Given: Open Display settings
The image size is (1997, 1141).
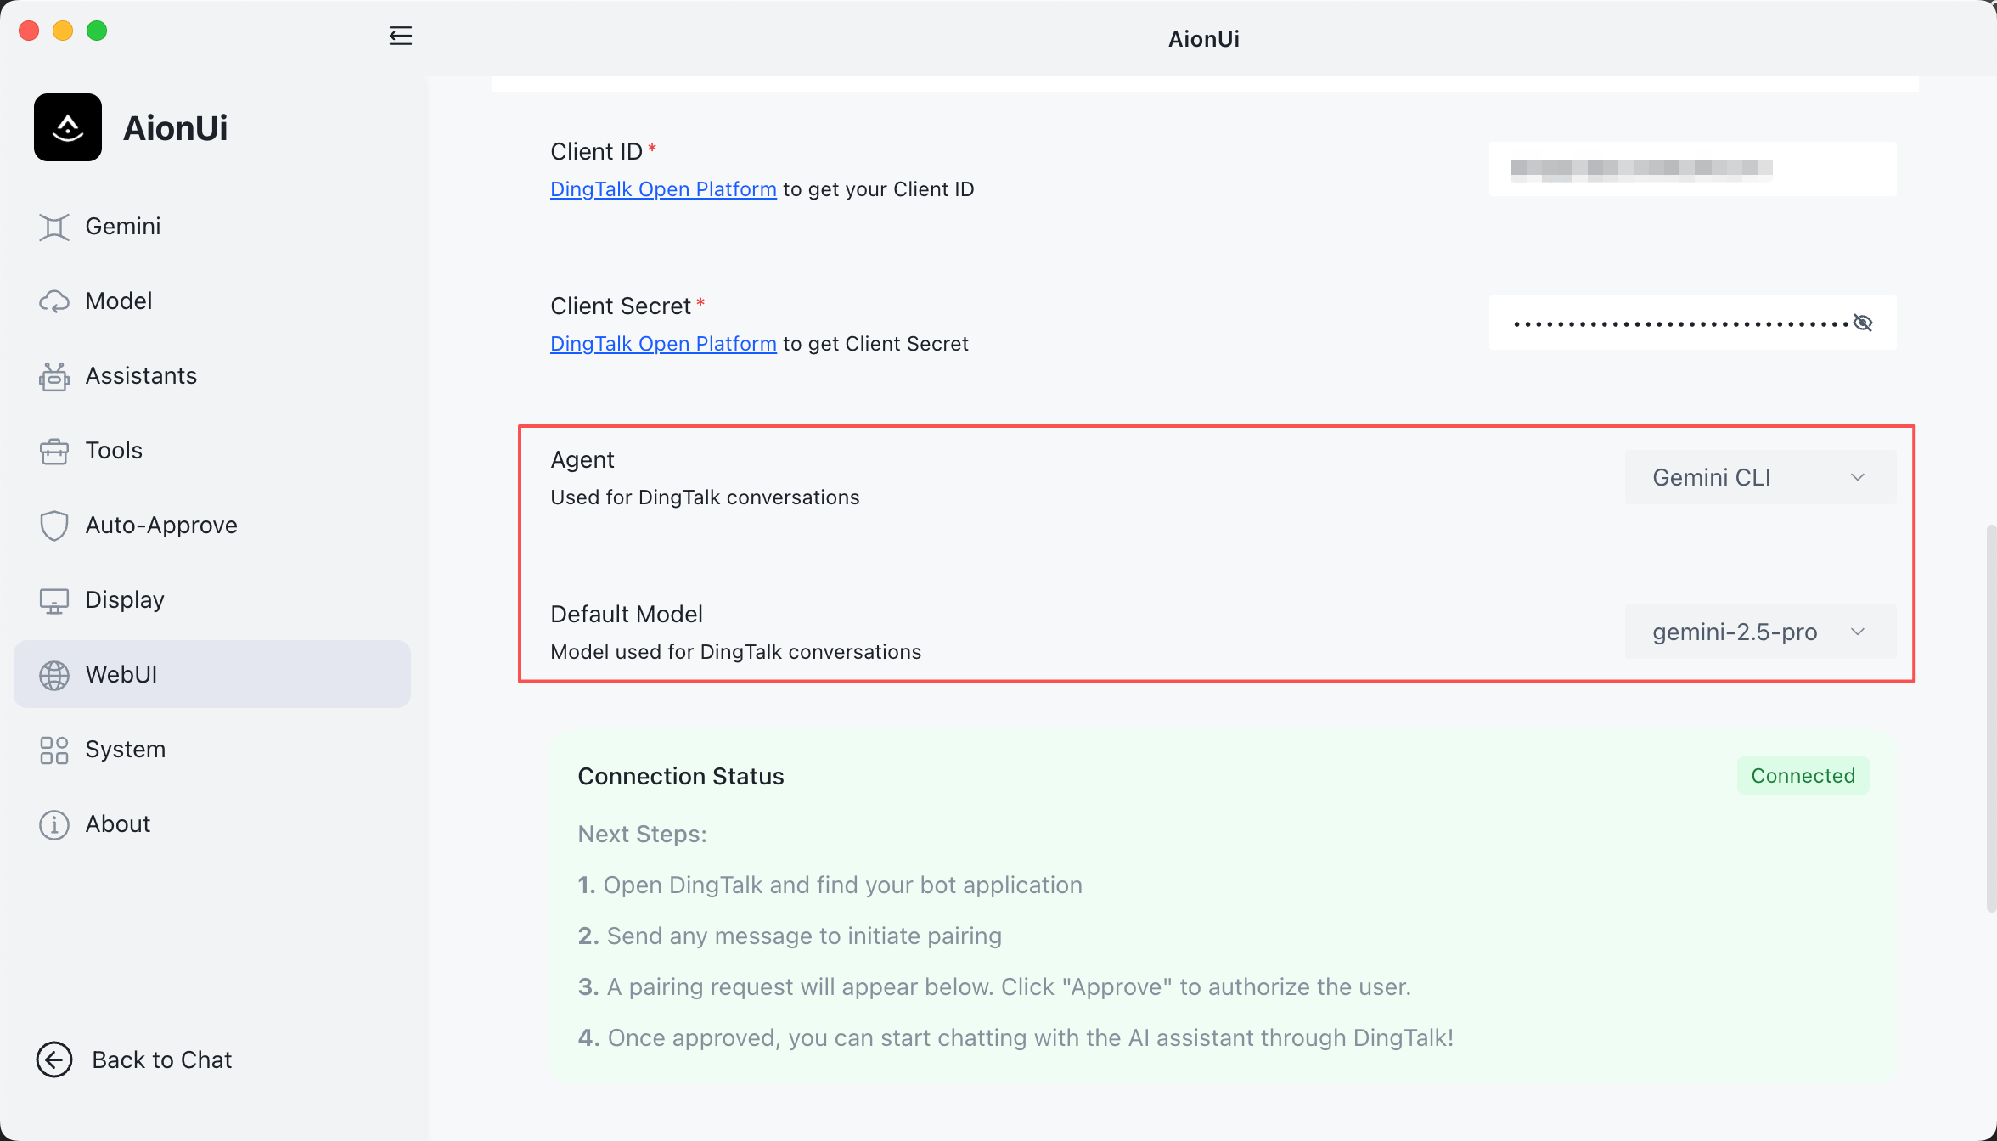Looking at the screenshot, I should (x=212, y=600).
